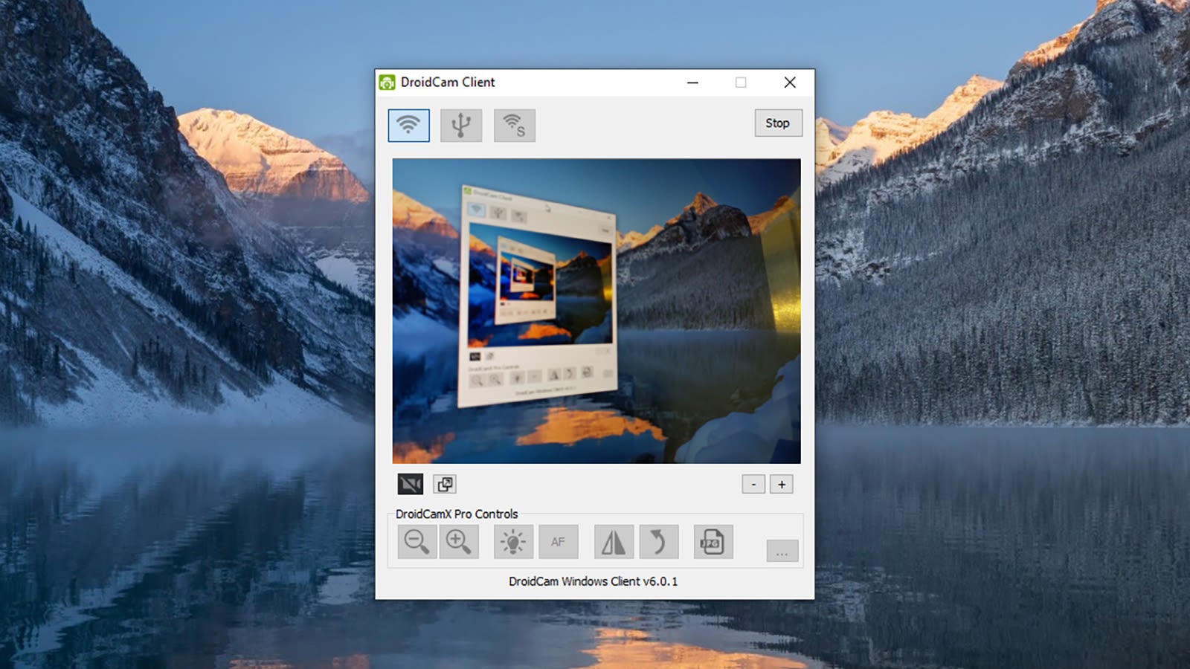Click the minus button below the preview
This screenshot has height=669, width=1190.
tap(753, 485)
